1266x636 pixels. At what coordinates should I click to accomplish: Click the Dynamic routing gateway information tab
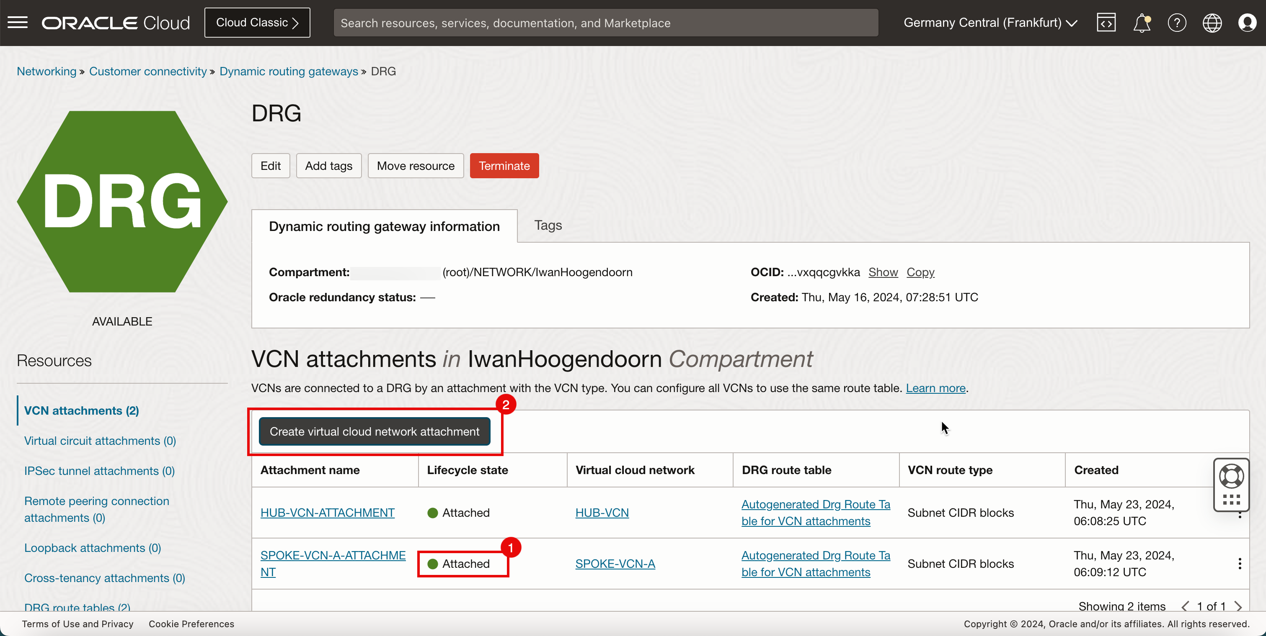(x=384, y=226)
